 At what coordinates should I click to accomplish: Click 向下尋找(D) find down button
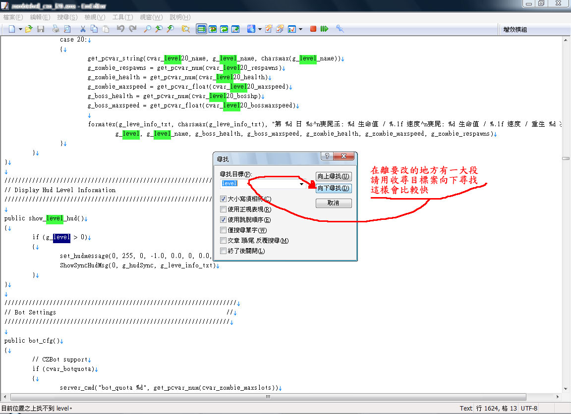point(334,189)
